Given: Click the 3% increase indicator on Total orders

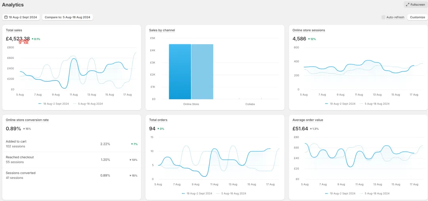Looking at the screenshot, I should tap(160, 129).
